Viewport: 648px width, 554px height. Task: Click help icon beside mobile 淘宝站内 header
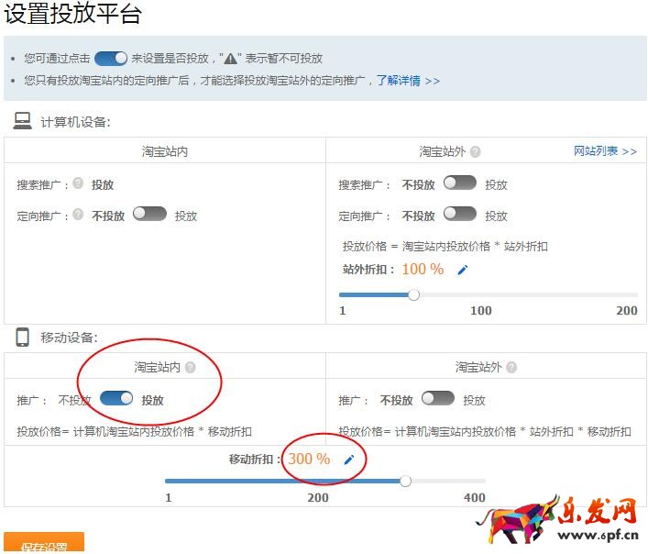tap(191, 368)
